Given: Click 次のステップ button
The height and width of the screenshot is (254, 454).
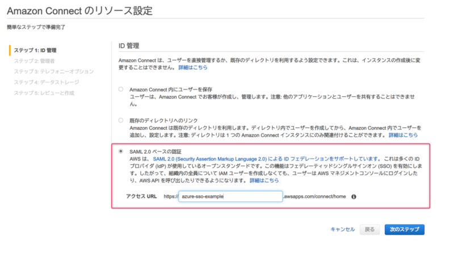Looking at the screenshot, I should (405, 230).
